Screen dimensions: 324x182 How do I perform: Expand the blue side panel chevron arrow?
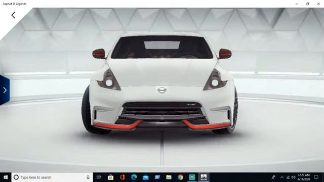tap(5, 90)
